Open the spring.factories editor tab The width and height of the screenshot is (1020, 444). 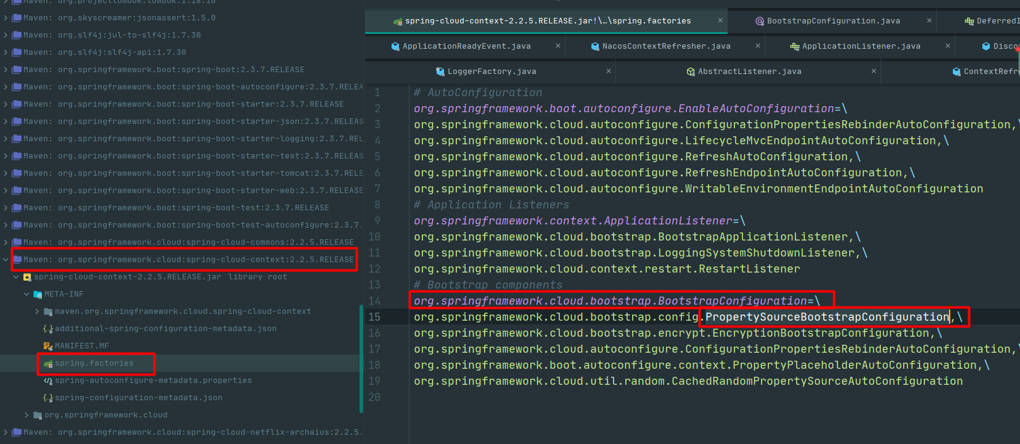coord(546,21)
